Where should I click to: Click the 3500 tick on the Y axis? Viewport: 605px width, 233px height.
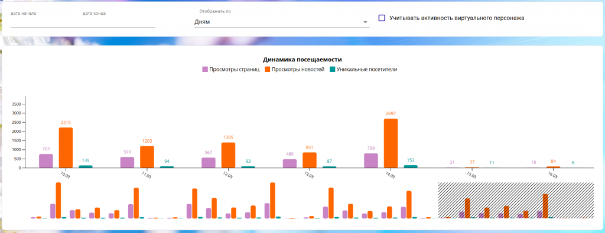point(16,104)
